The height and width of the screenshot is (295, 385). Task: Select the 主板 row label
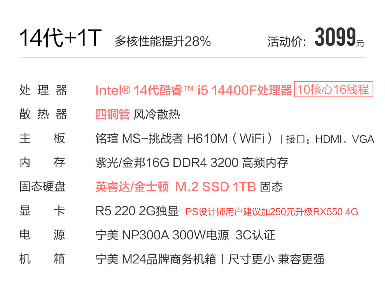43,139
